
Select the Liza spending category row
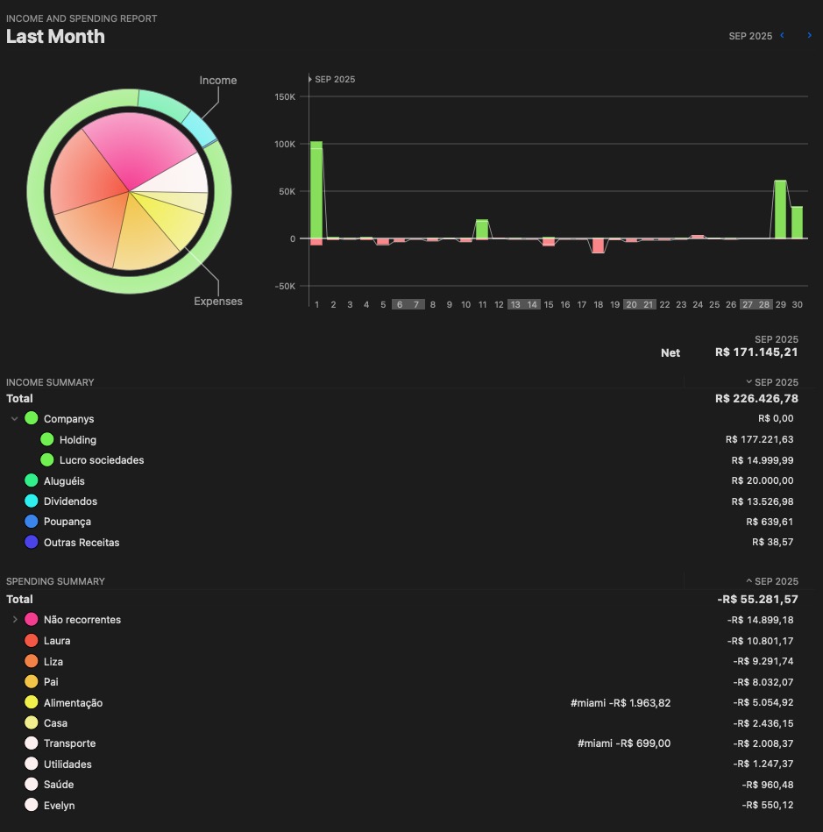coord(53,662)
